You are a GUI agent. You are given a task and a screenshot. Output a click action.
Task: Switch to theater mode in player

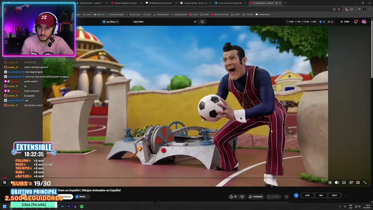coord(358,183)
